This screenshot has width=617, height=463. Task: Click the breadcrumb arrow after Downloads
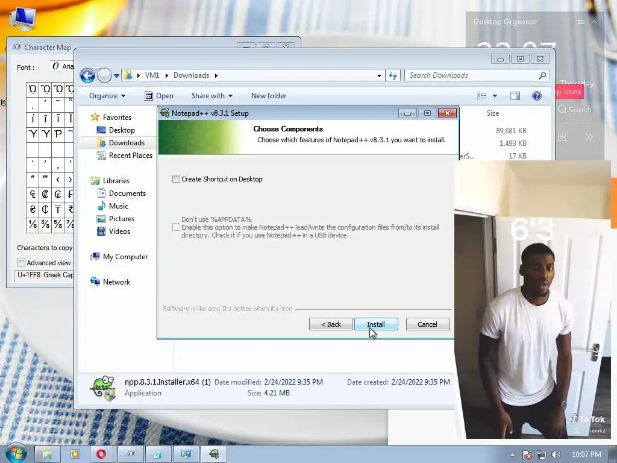pyautogui.click(x=216, y=75)
